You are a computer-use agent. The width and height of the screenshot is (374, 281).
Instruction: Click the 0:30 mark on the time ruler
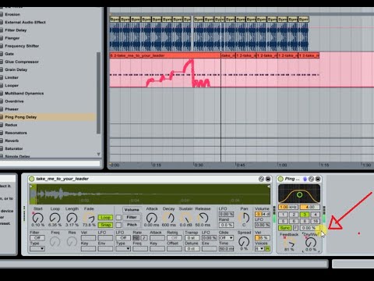pos(199,165)
